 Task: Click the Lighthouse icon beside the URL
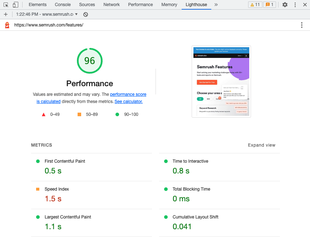(x=6, y=25)
